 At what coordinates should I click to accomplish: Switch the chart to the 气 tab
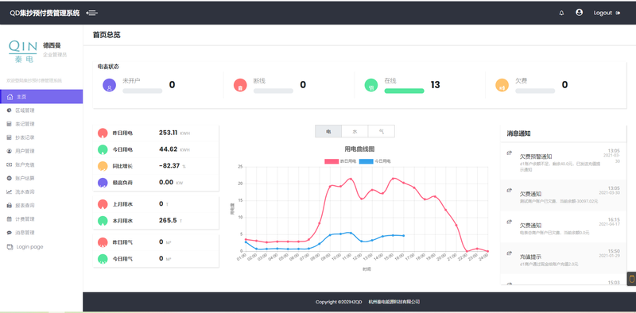[x=381, y=131]
